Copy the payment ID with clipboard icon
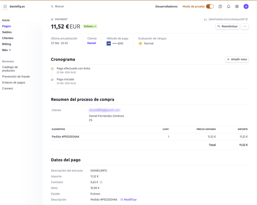 click(x=246, y=19)
